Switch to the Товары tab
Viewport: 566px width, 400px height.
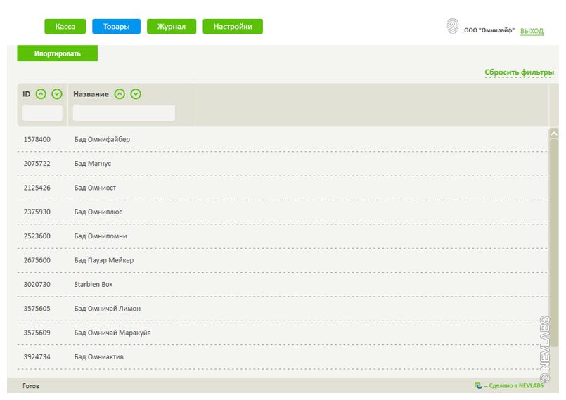tap(116, 27)
